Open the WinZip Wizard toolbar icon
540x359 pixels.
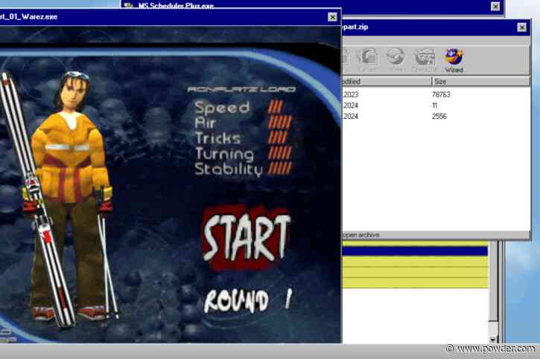click(x=454, y=60)
